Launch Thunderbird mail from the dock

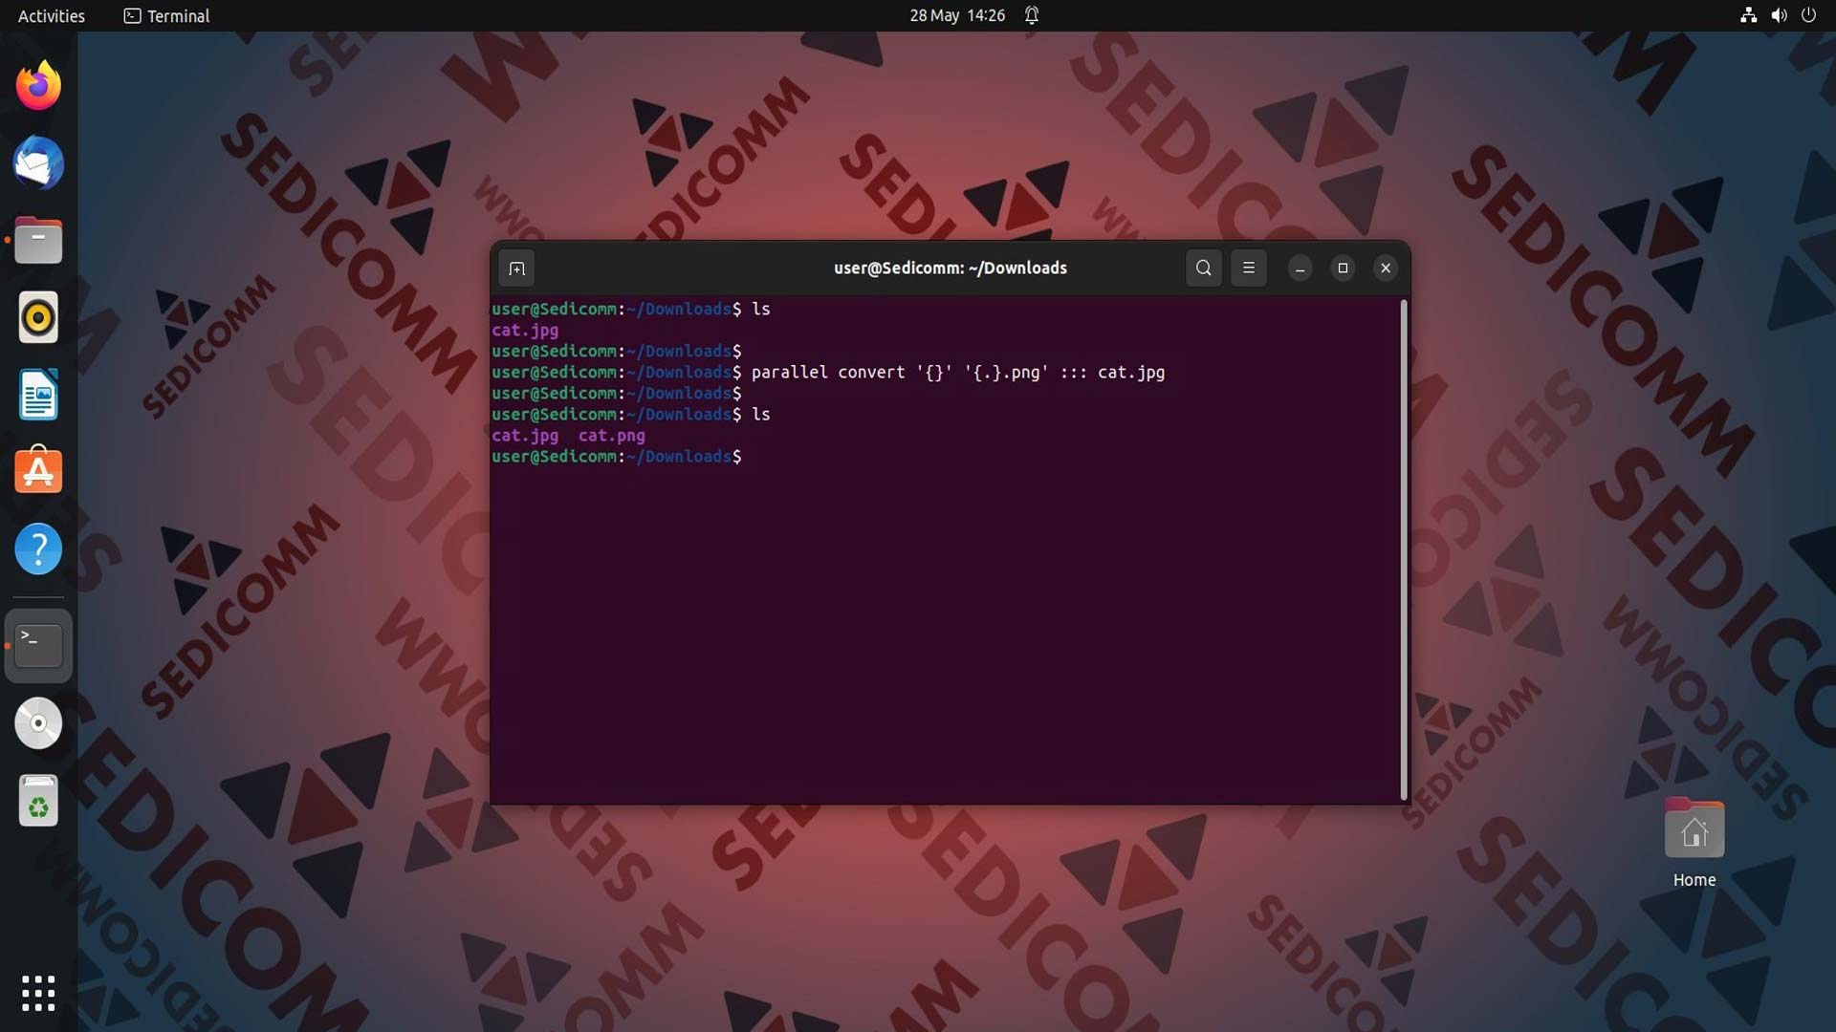pos(38,163)
